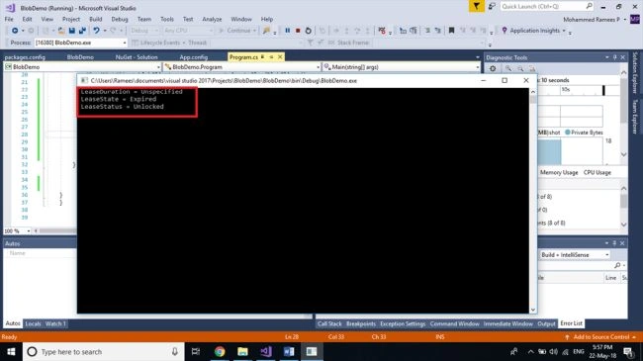Expand the Mohammed Ramees P account dropdown

tap(625, 19)
